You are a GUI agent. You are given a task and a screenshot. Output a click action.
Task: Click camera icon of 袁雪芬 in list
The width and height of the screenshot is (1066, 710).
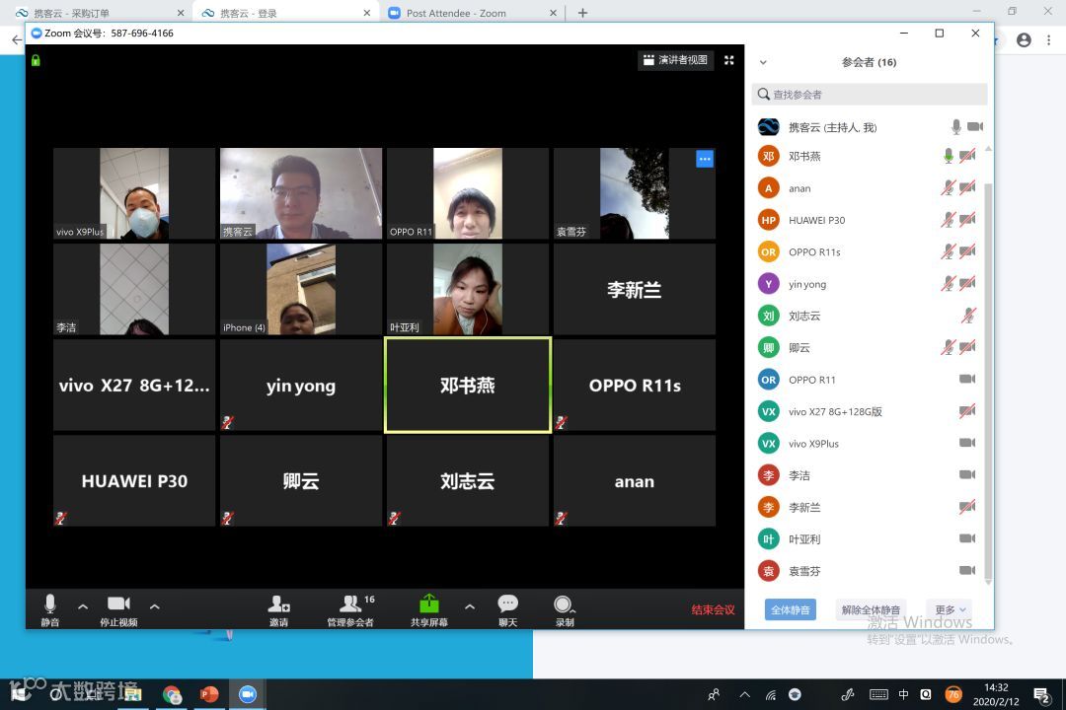pyautogui.click(x=967, y=571)
